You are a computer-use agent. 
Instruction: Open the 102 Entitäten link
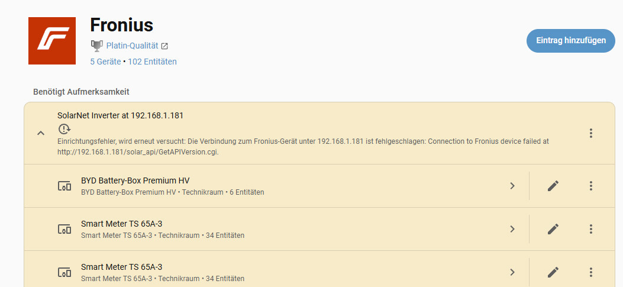click(152, 62)
